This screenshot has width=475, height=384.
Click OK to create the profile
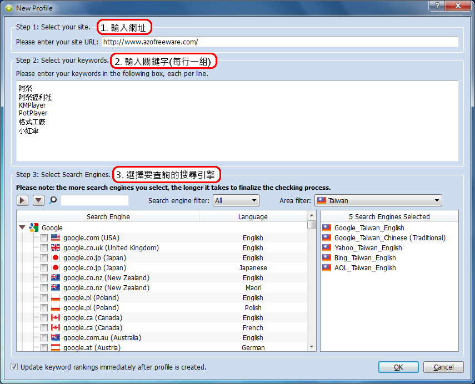click(398, 367)
